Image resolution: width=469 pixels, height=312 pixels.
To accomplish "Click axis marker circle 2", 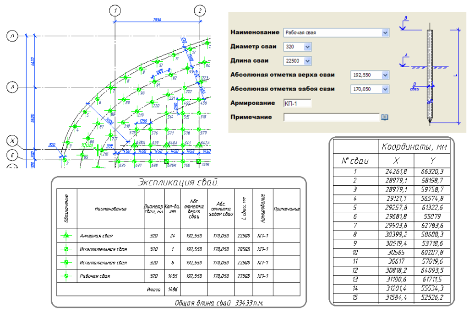I will (200, 11).
